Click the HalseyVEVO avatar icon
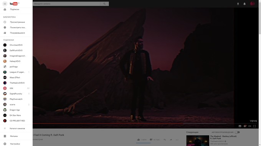This screenshot has width=261, height=146. [5, 61]
